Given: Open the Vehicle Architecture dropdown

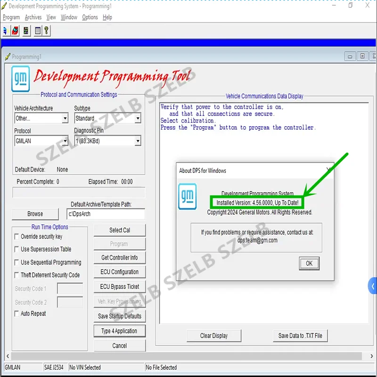Looking at the screenshot, I should tap(65, 118).
